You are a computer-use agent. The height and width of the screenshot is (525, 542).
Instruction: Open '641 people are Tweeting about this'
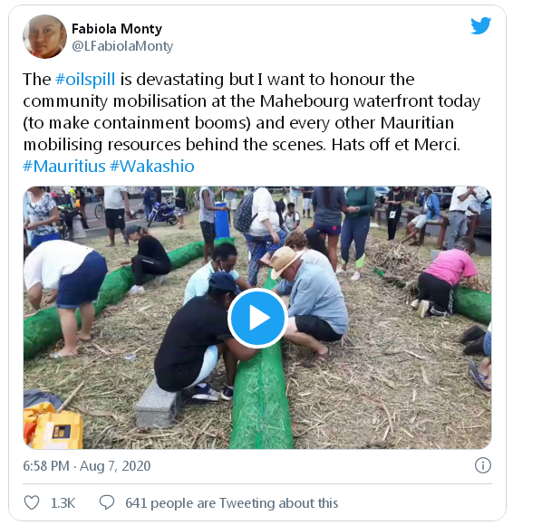point(232,503)
